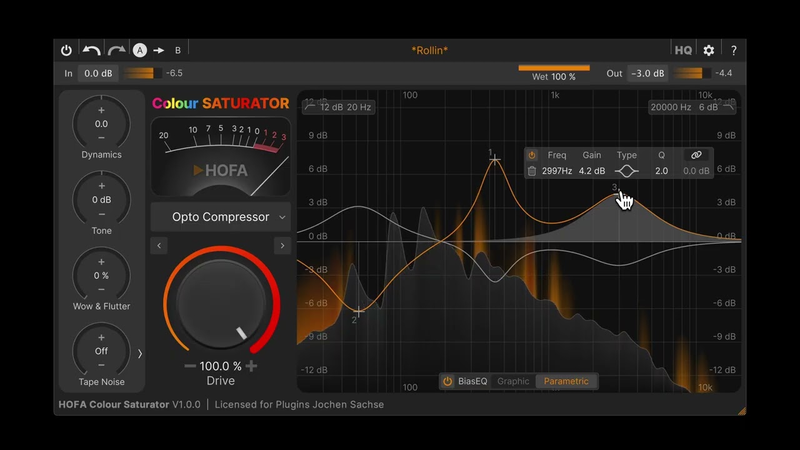
Task: Click the large Drive knob
Action: (221, 303)
